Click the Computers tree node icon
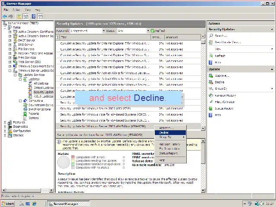The width and height of the screenshot is (276, 207). (x=25, y=100)
